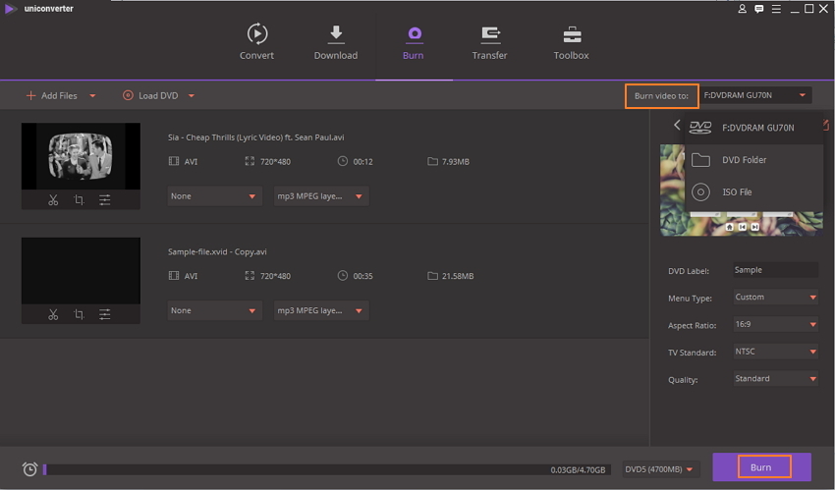
Task: Open the Convert tab
Action: point(256,41)
